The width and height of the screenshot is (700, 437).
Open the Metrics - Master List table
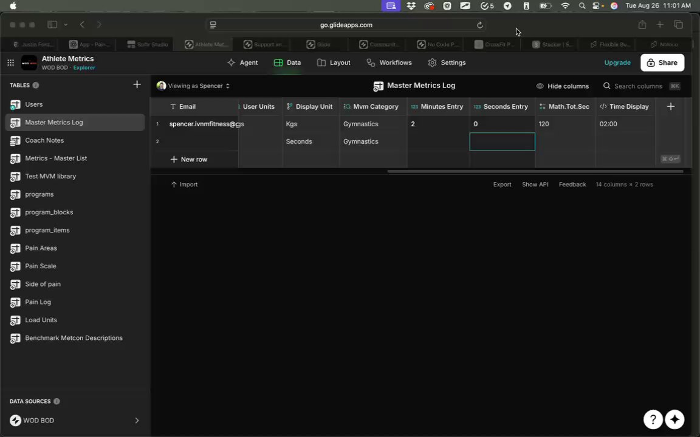(x=75, y=158)
